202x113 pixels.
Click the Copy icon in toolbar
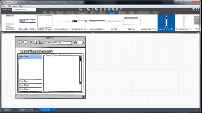pyautogui.click(x=97, y=9)
